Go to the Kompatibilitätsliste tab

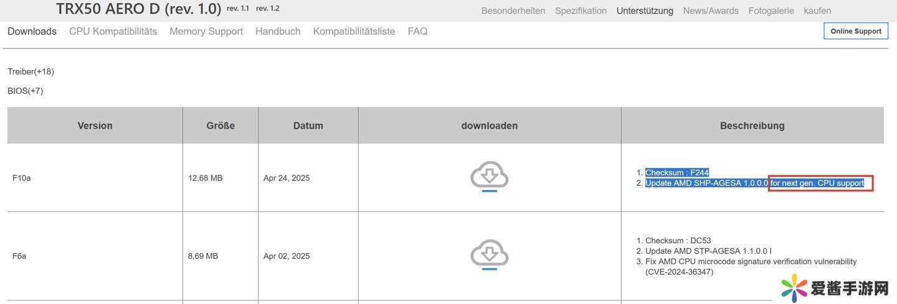[354, 31]
